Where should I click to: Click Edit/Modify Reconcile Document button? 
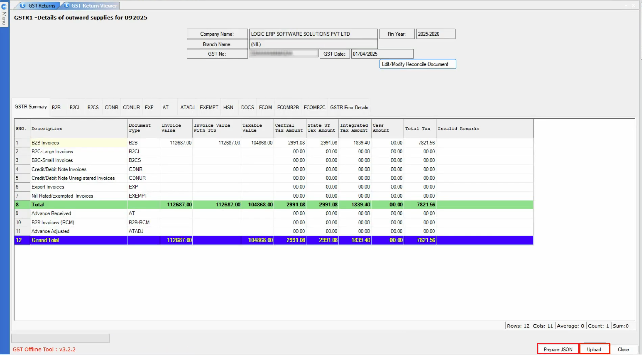(x=418, y=64)
